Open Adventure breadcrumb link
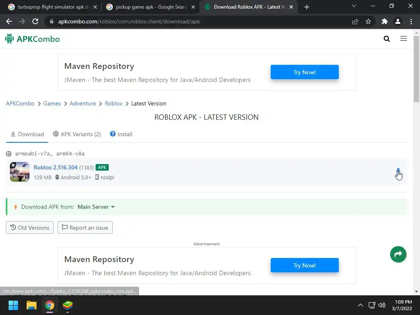 pyautogui.click(x=83, y=103)
